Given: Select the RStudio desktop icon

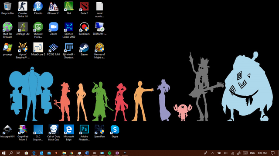Looking at the screenshot, I should 38,8.
